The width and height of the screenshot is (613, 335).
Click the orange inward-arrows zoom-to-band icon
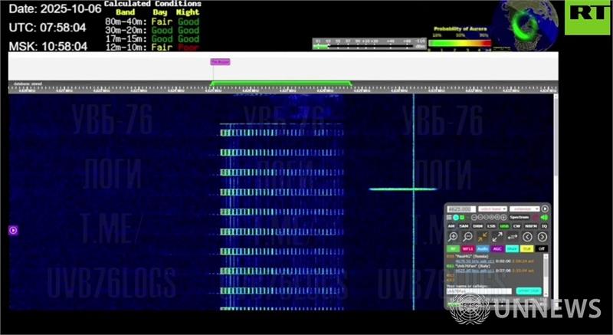tap(483, 237)
